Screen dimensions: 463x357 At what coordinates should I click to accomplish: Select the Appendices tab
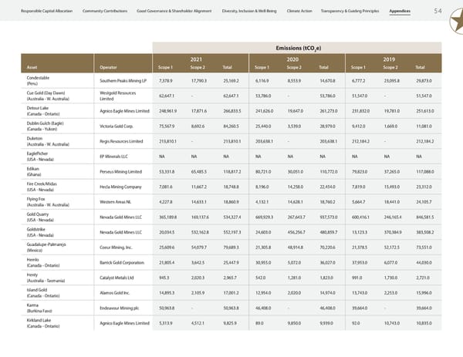pos(405,12)
